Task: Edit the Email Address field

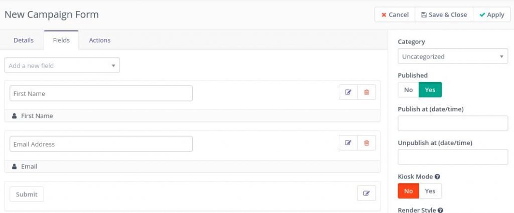Action: (348, 143)
